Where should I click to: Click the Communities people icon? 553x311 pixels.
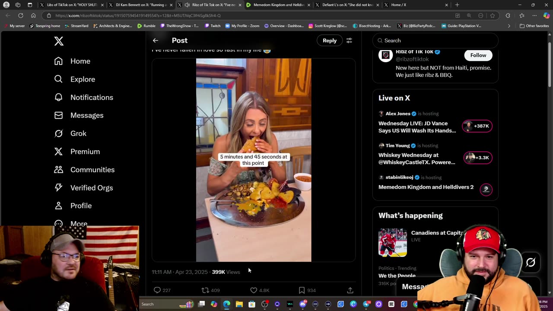(58, 170)
